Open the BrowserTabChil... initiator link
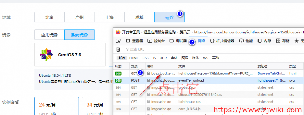Viewport: 304px width, 115px height. (x=271, y=73)
